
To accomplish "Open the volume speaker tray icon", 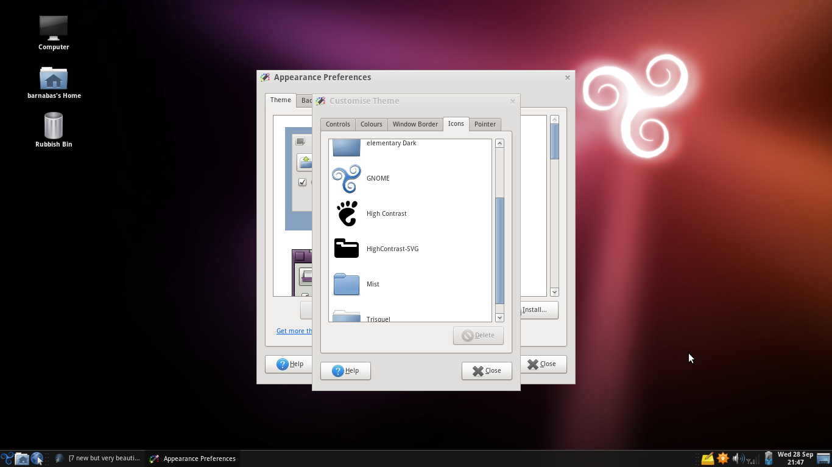I will click(x=738, y=458).
